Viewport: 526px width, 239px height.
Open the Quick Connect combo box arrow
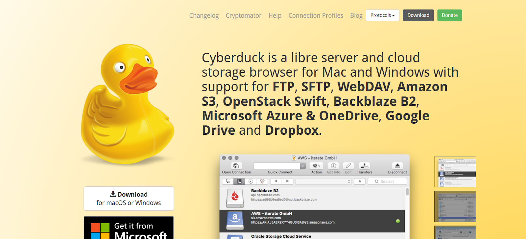point(303,166)
